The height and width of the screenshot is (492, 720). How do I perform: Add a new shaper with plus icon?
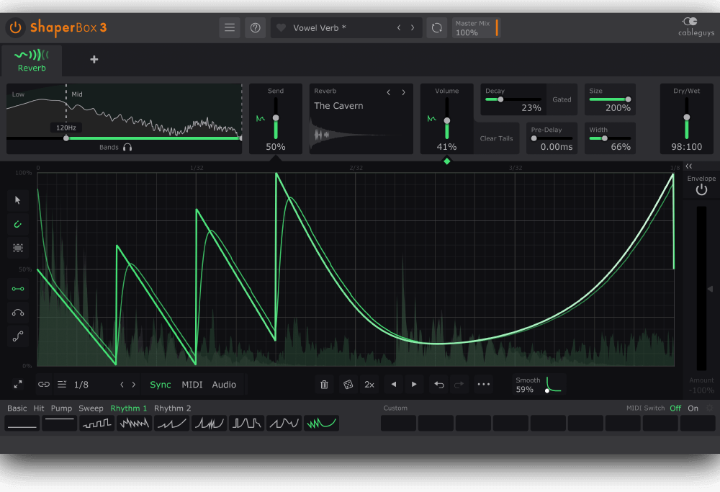[94, 59]
